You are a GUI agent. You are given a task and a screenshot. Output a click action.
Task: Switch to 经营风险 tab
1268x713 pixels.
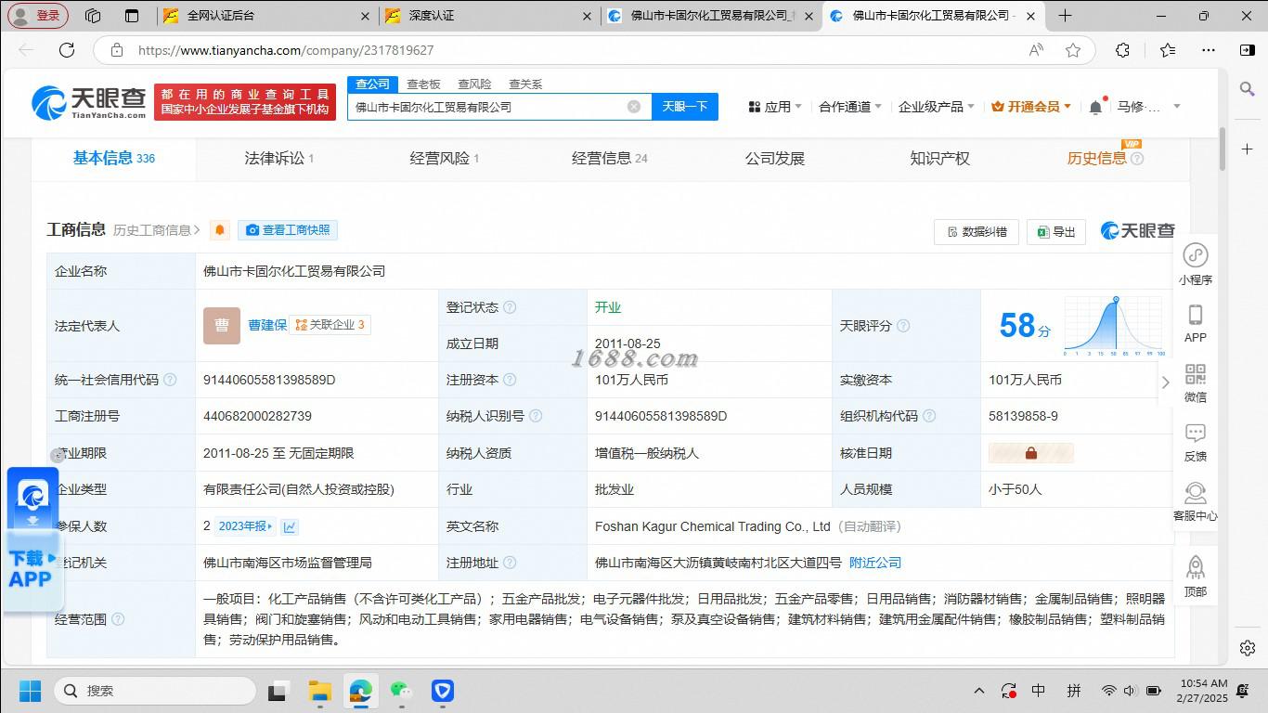[x=444, y=158]
